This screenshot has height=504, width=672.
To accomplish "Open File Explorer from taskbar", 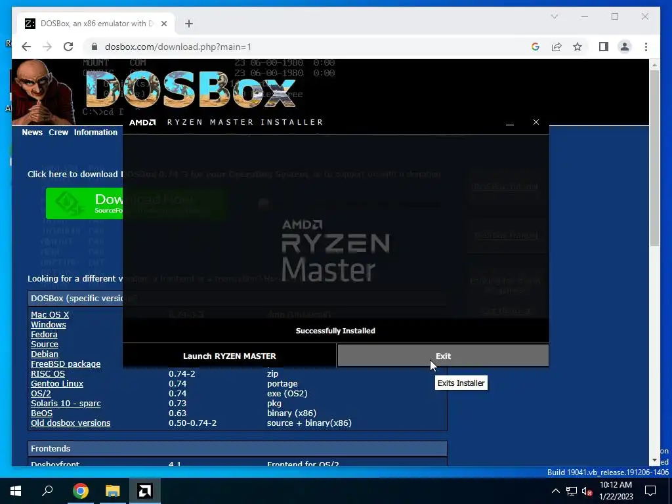I will (x=113, y=491).
